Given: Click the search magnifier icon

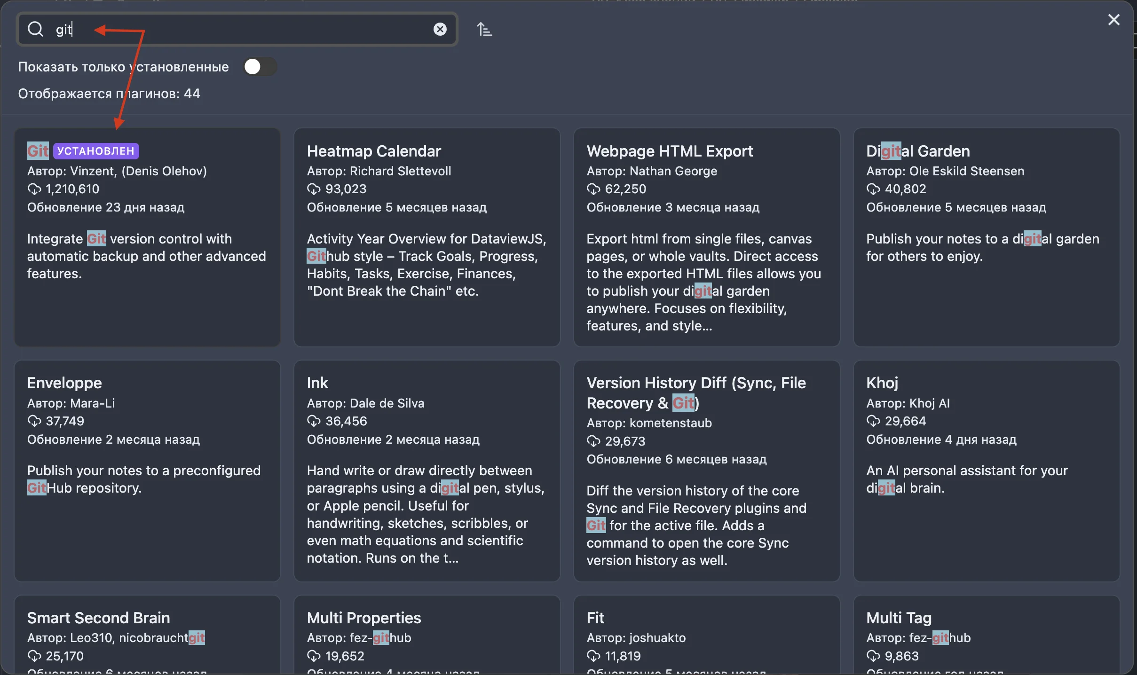Looking at the screenshot, I should pyautogui.click(x=35, y=29).
